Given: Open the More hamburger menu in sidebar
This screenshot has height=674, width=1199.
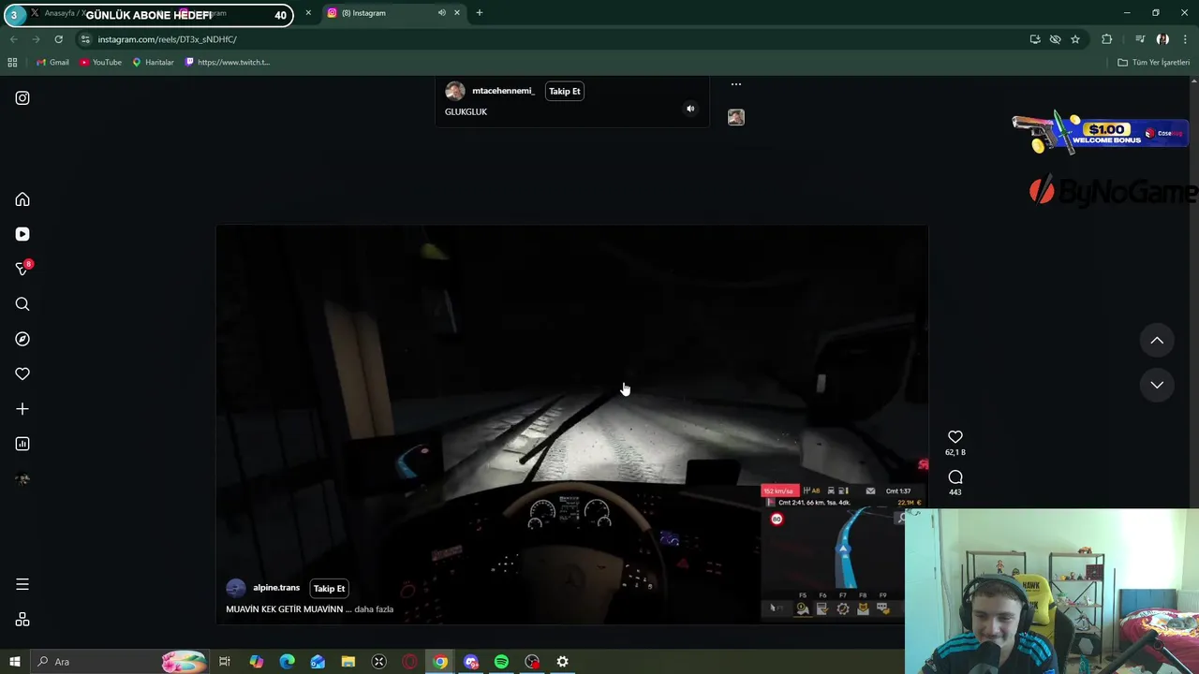Looking at the screenshot, I should point(22,584).
